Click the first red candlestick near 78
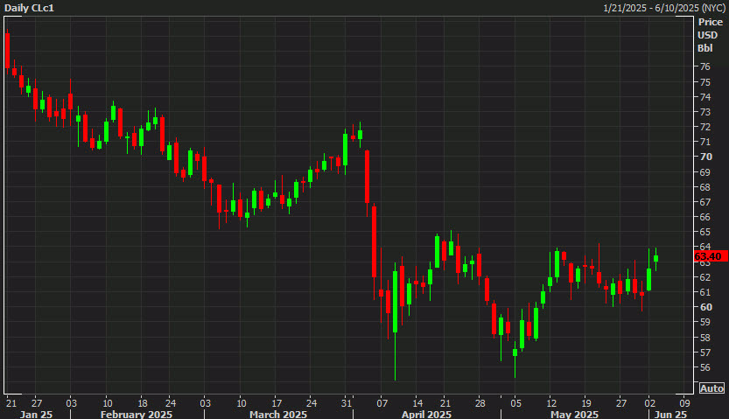 pos(7,51)
